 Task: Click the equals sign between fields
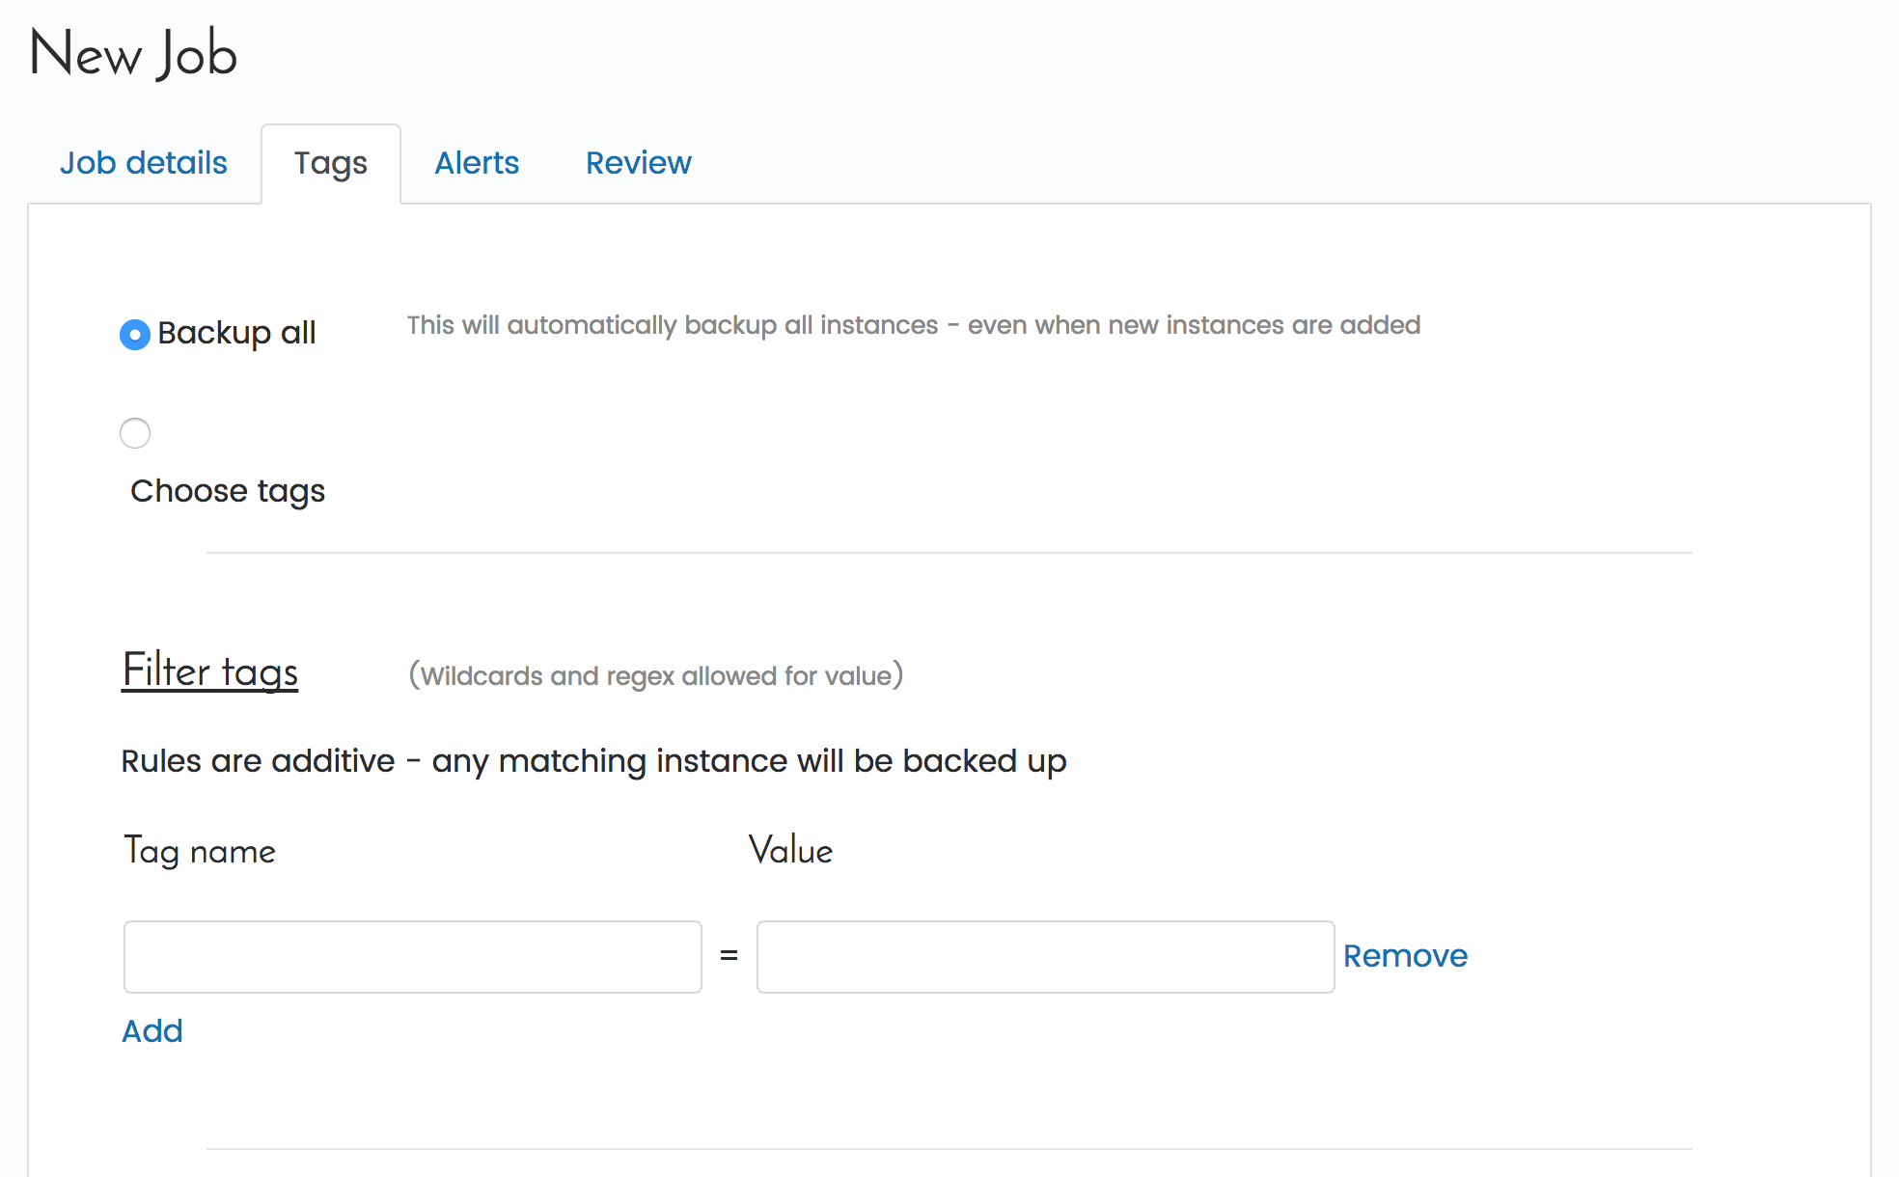coord(729,956)
